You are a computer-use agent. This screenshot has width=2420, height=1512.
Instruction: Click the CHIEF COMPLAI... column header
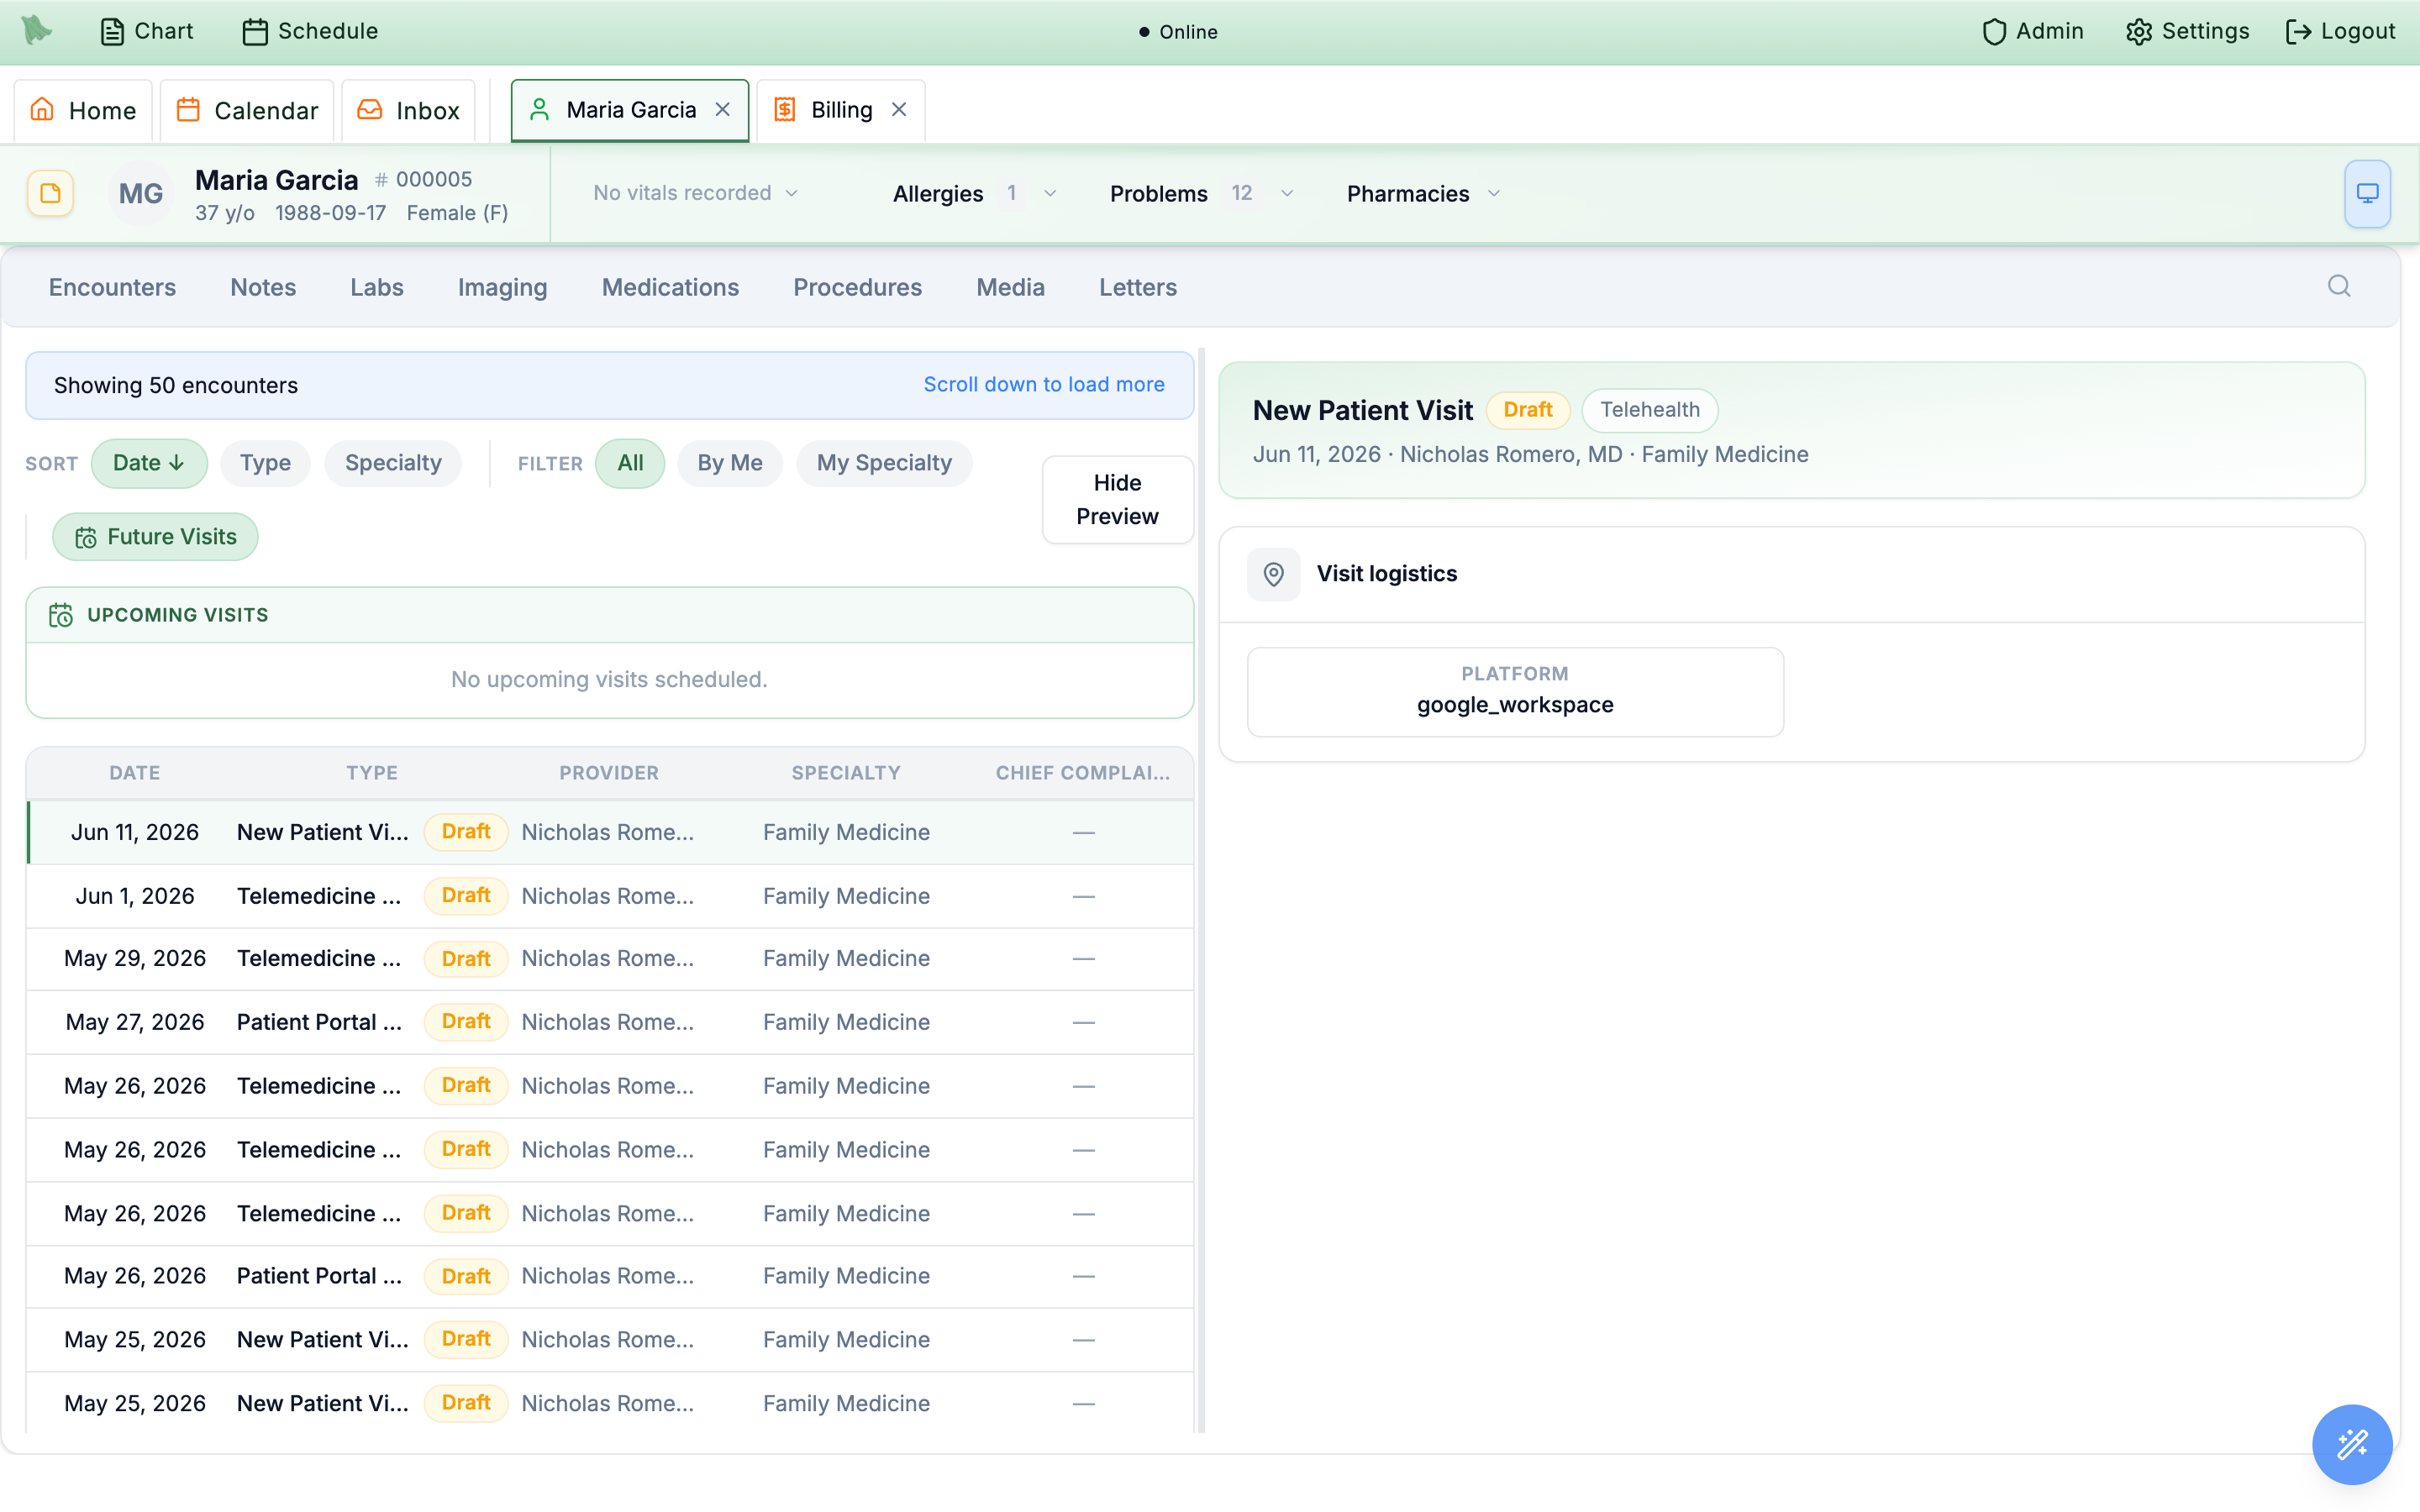coord(1082,773)
